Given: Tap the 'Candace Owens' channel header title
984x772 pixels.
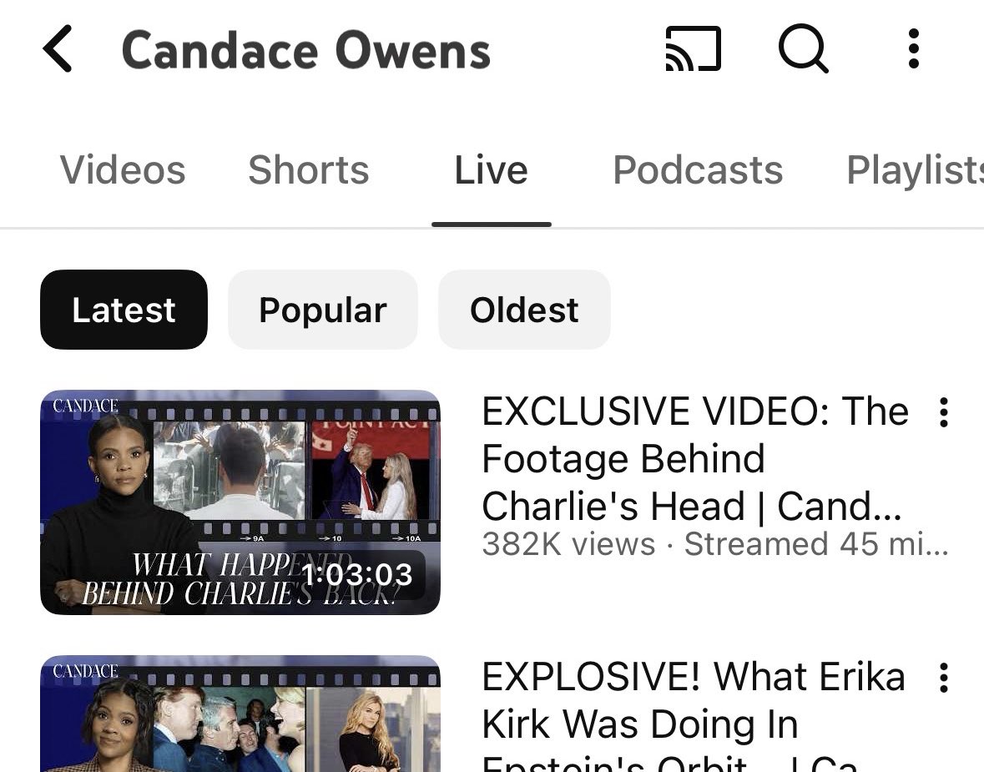Looking at the screenshot, I should click(305, 50).
